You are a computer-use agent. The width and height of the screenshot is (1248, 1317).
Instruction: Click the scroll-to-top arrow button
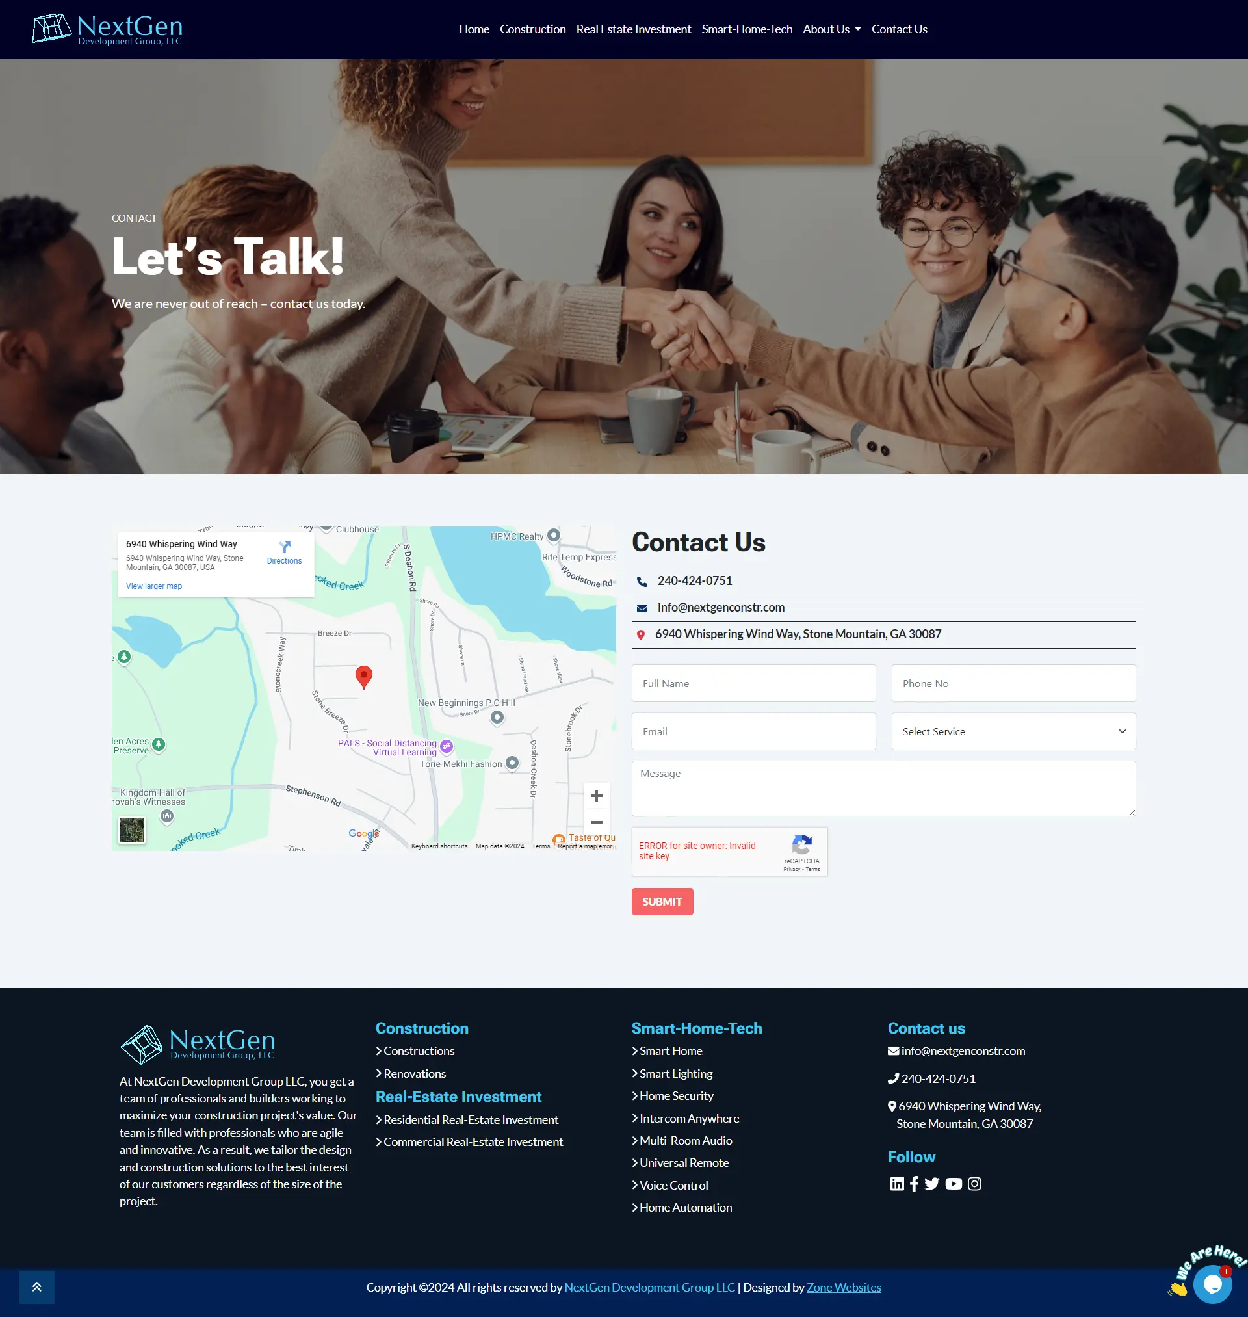36,1288
